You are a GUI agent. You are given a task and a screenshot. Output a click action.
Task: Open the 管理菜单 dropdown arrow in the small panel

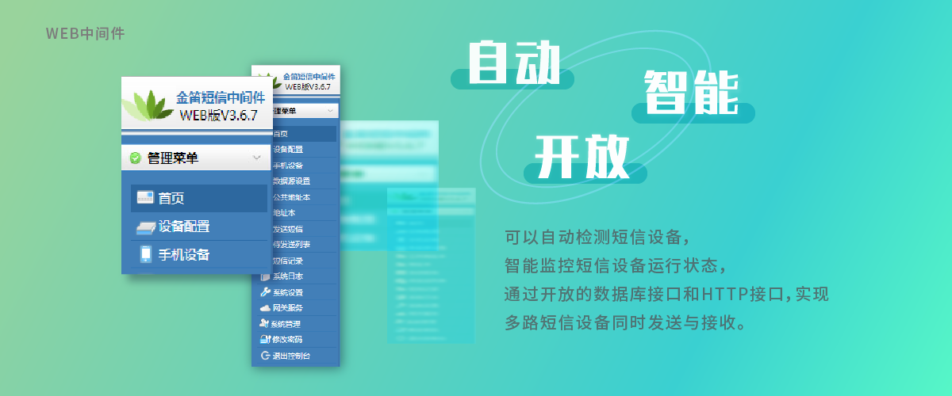[330, 111]
